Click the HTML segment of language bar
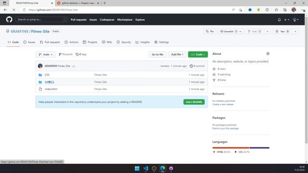Image resolution: width=308 pixels, height=173 pixels. [231, 148]
